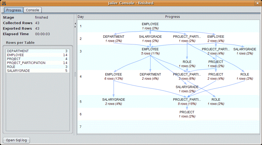Click the Day 1 EMPLOYEE root node
The image size is (262, 145).
pos(150,26)
